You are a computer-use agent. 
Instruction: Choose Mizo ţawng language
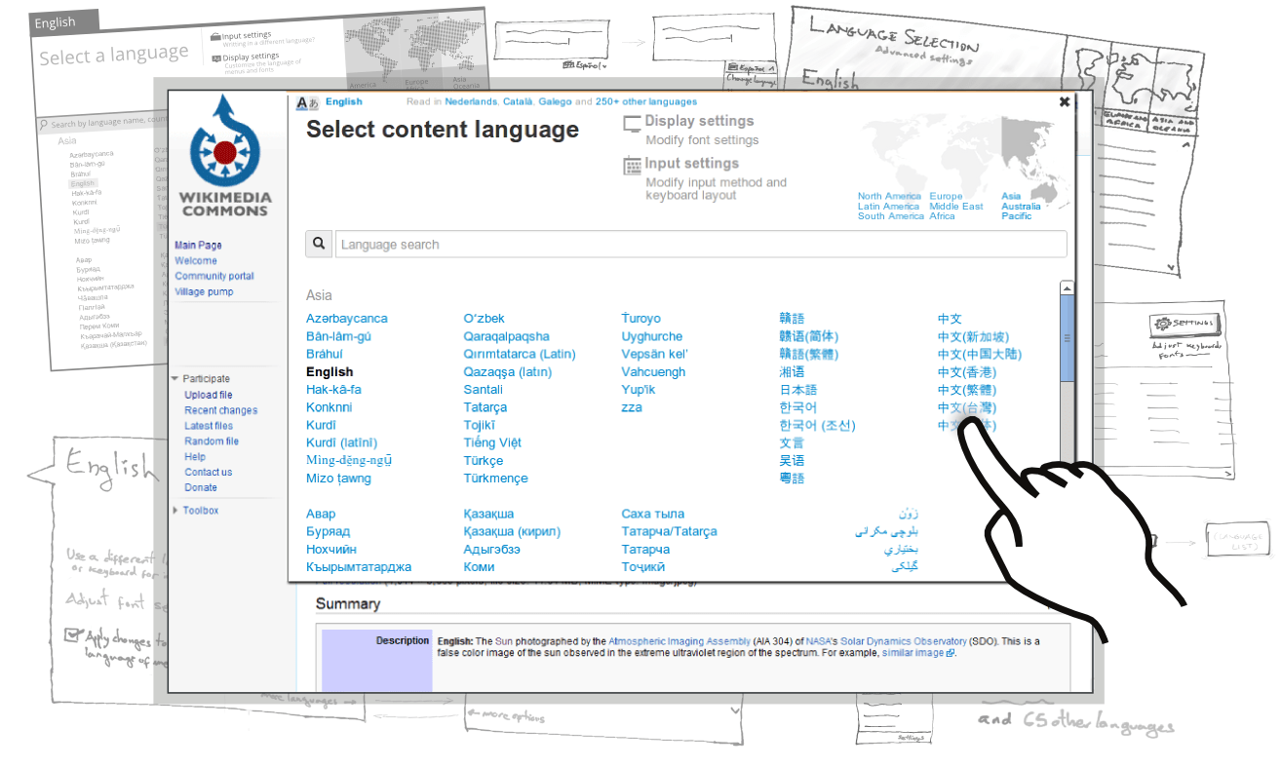338,479
